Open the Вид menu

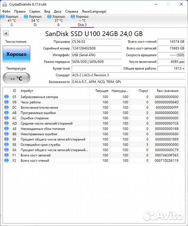tap(47, 11)
